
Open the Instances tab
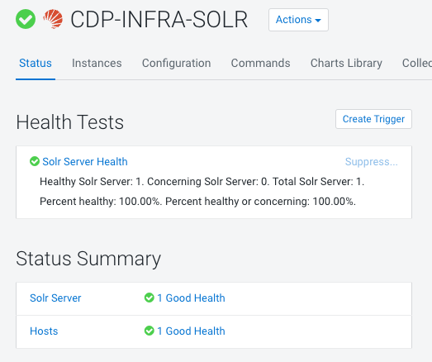pos(97,63)
